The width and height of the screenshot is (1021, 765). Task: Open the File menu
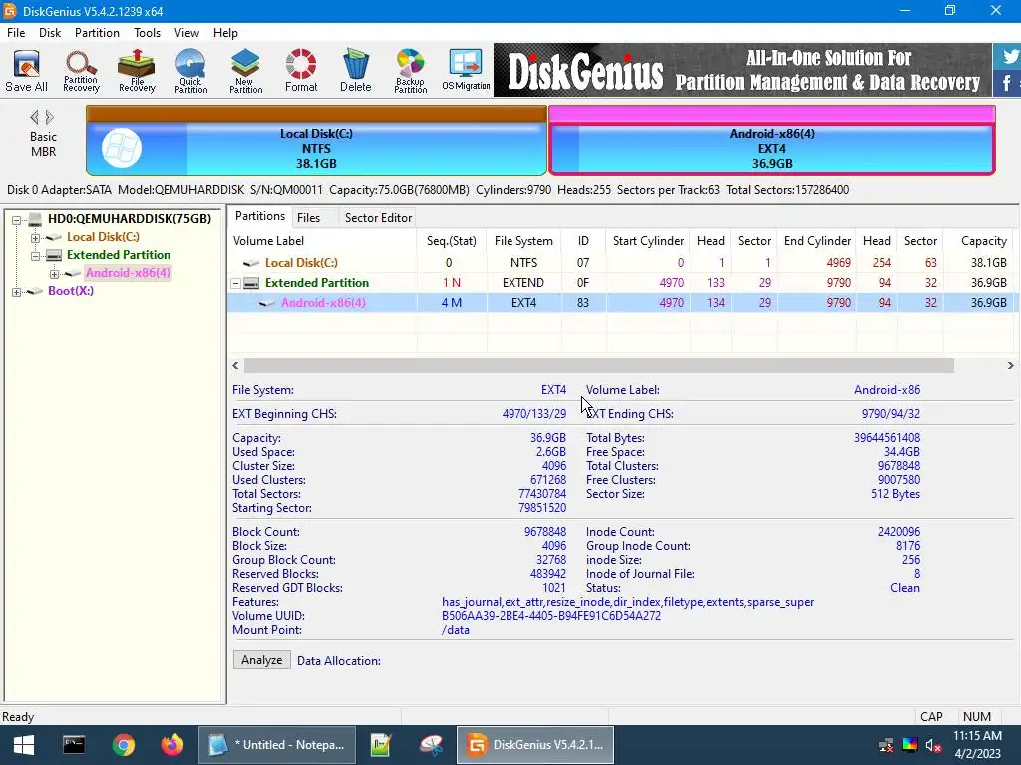16,33
